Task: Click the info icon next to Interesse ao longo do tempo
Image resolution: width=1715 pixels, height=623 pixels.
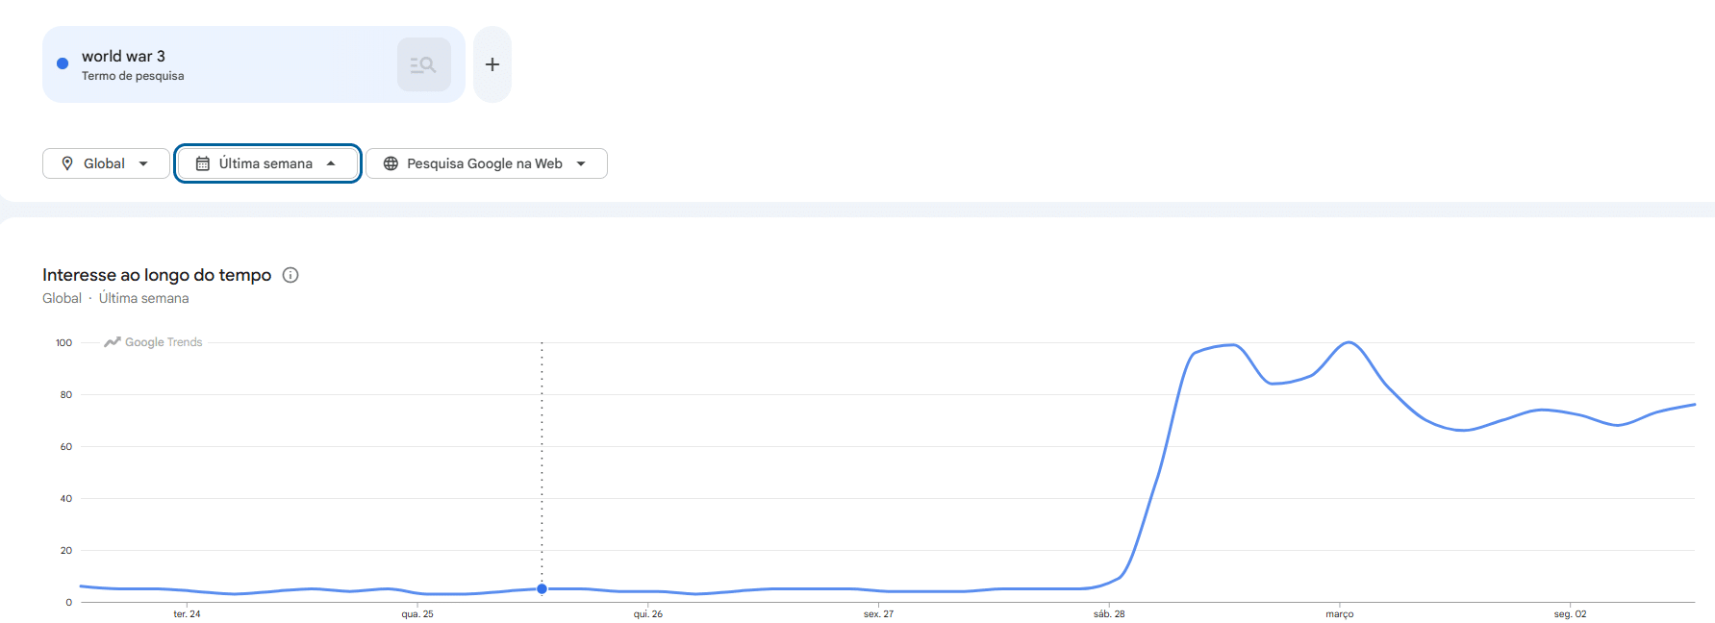Action: pyautogui.click(x=290, y=275)
